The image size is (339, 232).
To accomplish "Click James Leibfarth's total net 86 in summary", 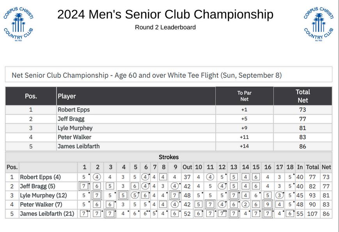I will click(302, 147).
